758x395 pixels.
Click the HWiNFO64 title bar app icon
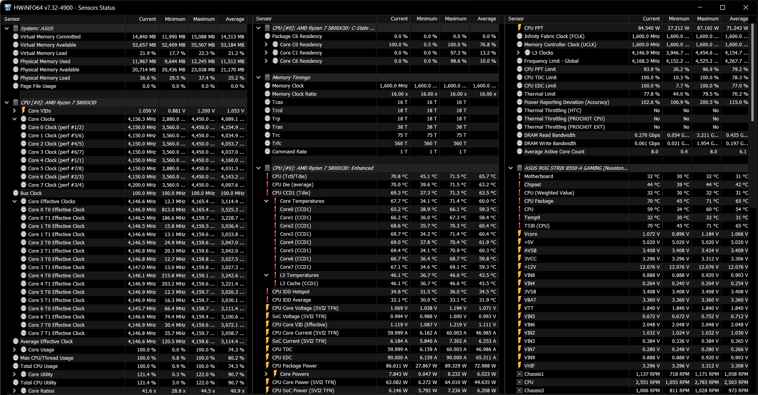(8, 7)
